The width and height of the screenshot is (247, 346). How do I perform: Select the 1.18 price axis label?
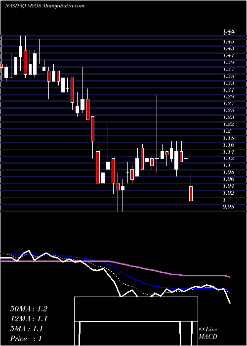(228, 138)
